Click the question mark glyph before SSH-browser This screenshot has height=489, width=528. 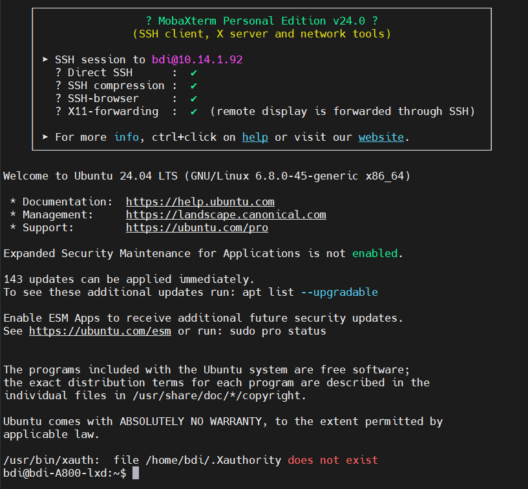pos(58,98)
